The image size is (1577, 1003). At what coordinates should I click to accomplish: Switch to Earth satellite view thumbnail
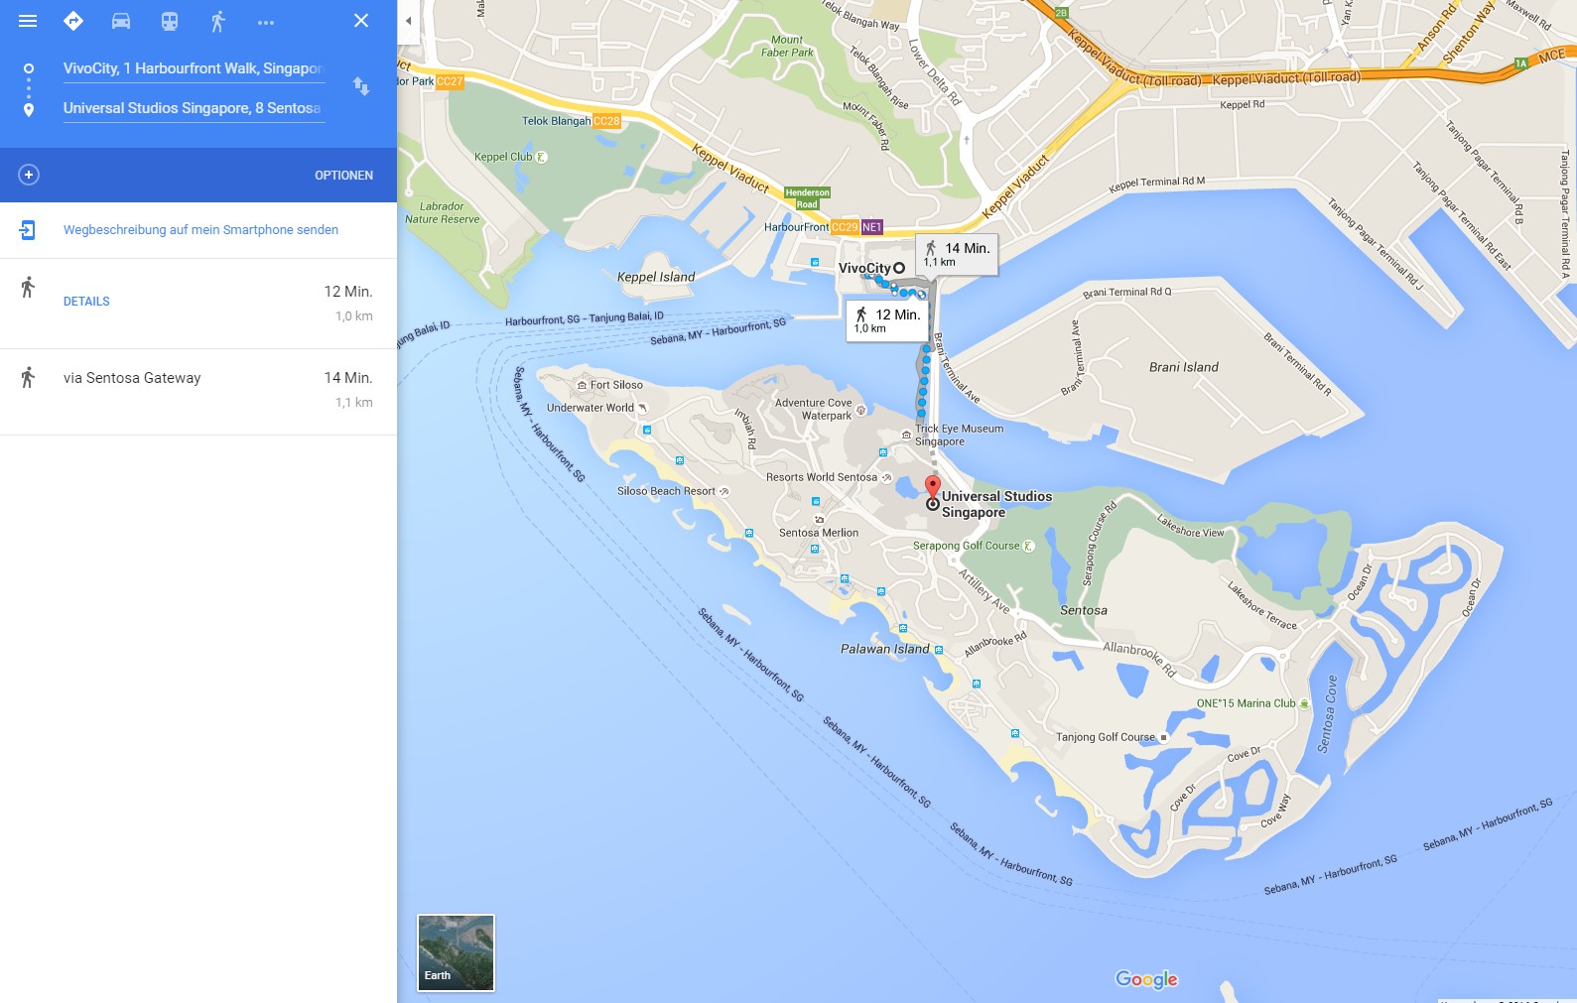point(456,952)
